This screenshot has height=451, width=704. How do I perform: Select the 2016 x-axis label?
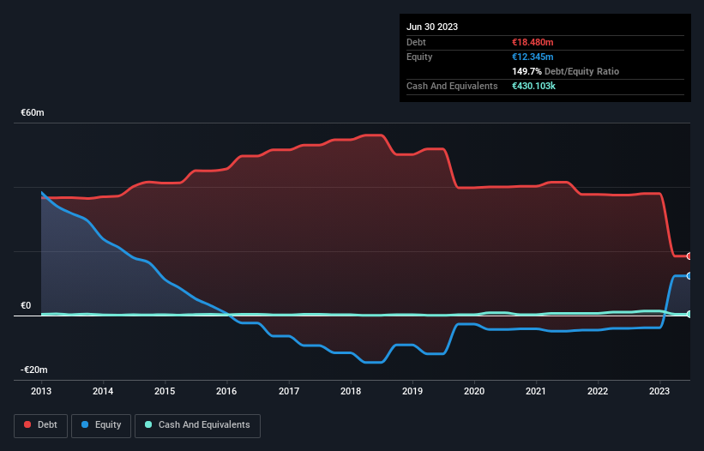point(226,391)
